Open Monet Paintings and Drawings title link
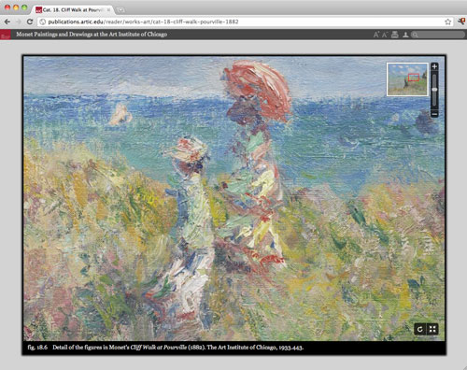The height and width of the screenshot is (370, 467). (x=92, y=35)
